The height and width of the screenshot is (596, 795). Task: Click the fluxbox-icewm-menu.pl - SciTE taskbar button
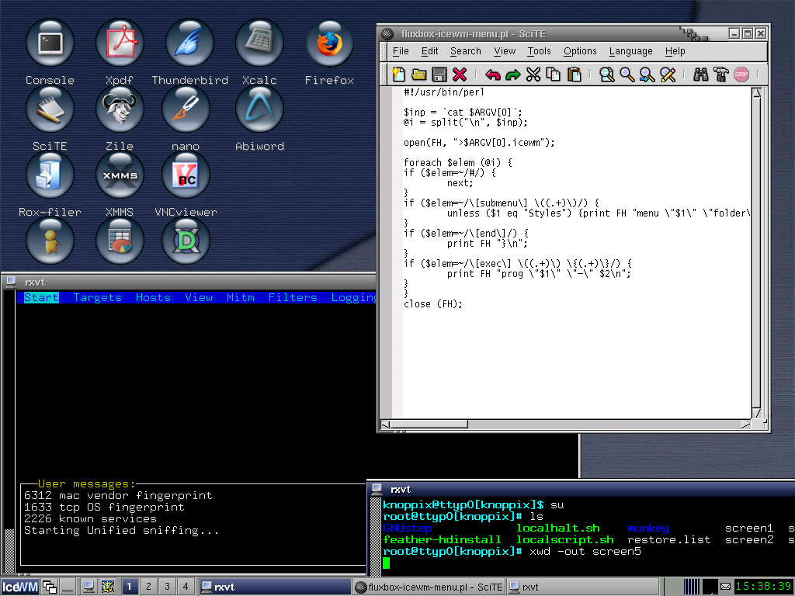click(x=429, y=587)
